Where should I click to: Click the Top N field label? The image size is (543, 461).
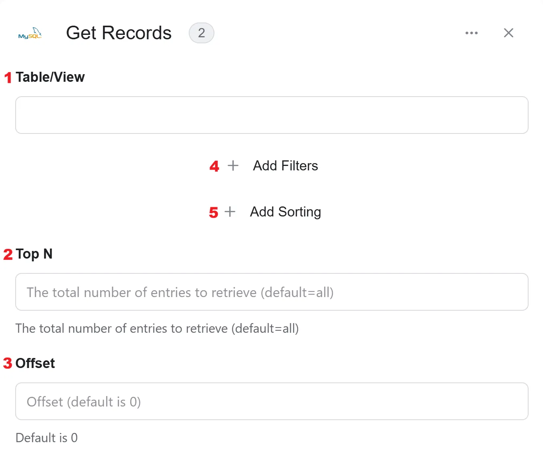click(x=34, y=254)
